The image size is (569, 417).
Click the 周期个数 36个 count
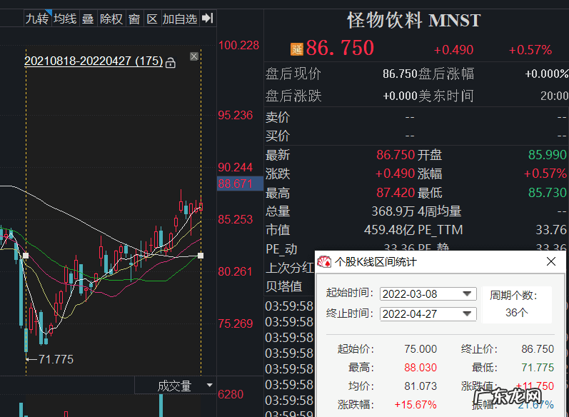pyautogui.click(x=517, y=312)
